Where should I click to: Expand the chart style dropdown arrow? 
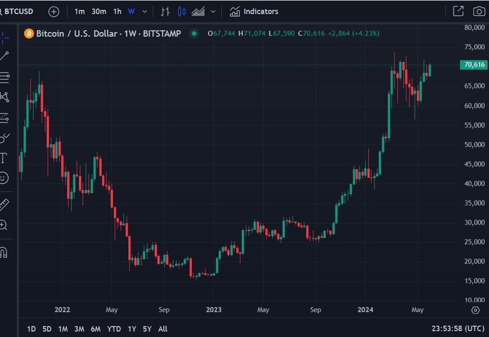(214, 11)
